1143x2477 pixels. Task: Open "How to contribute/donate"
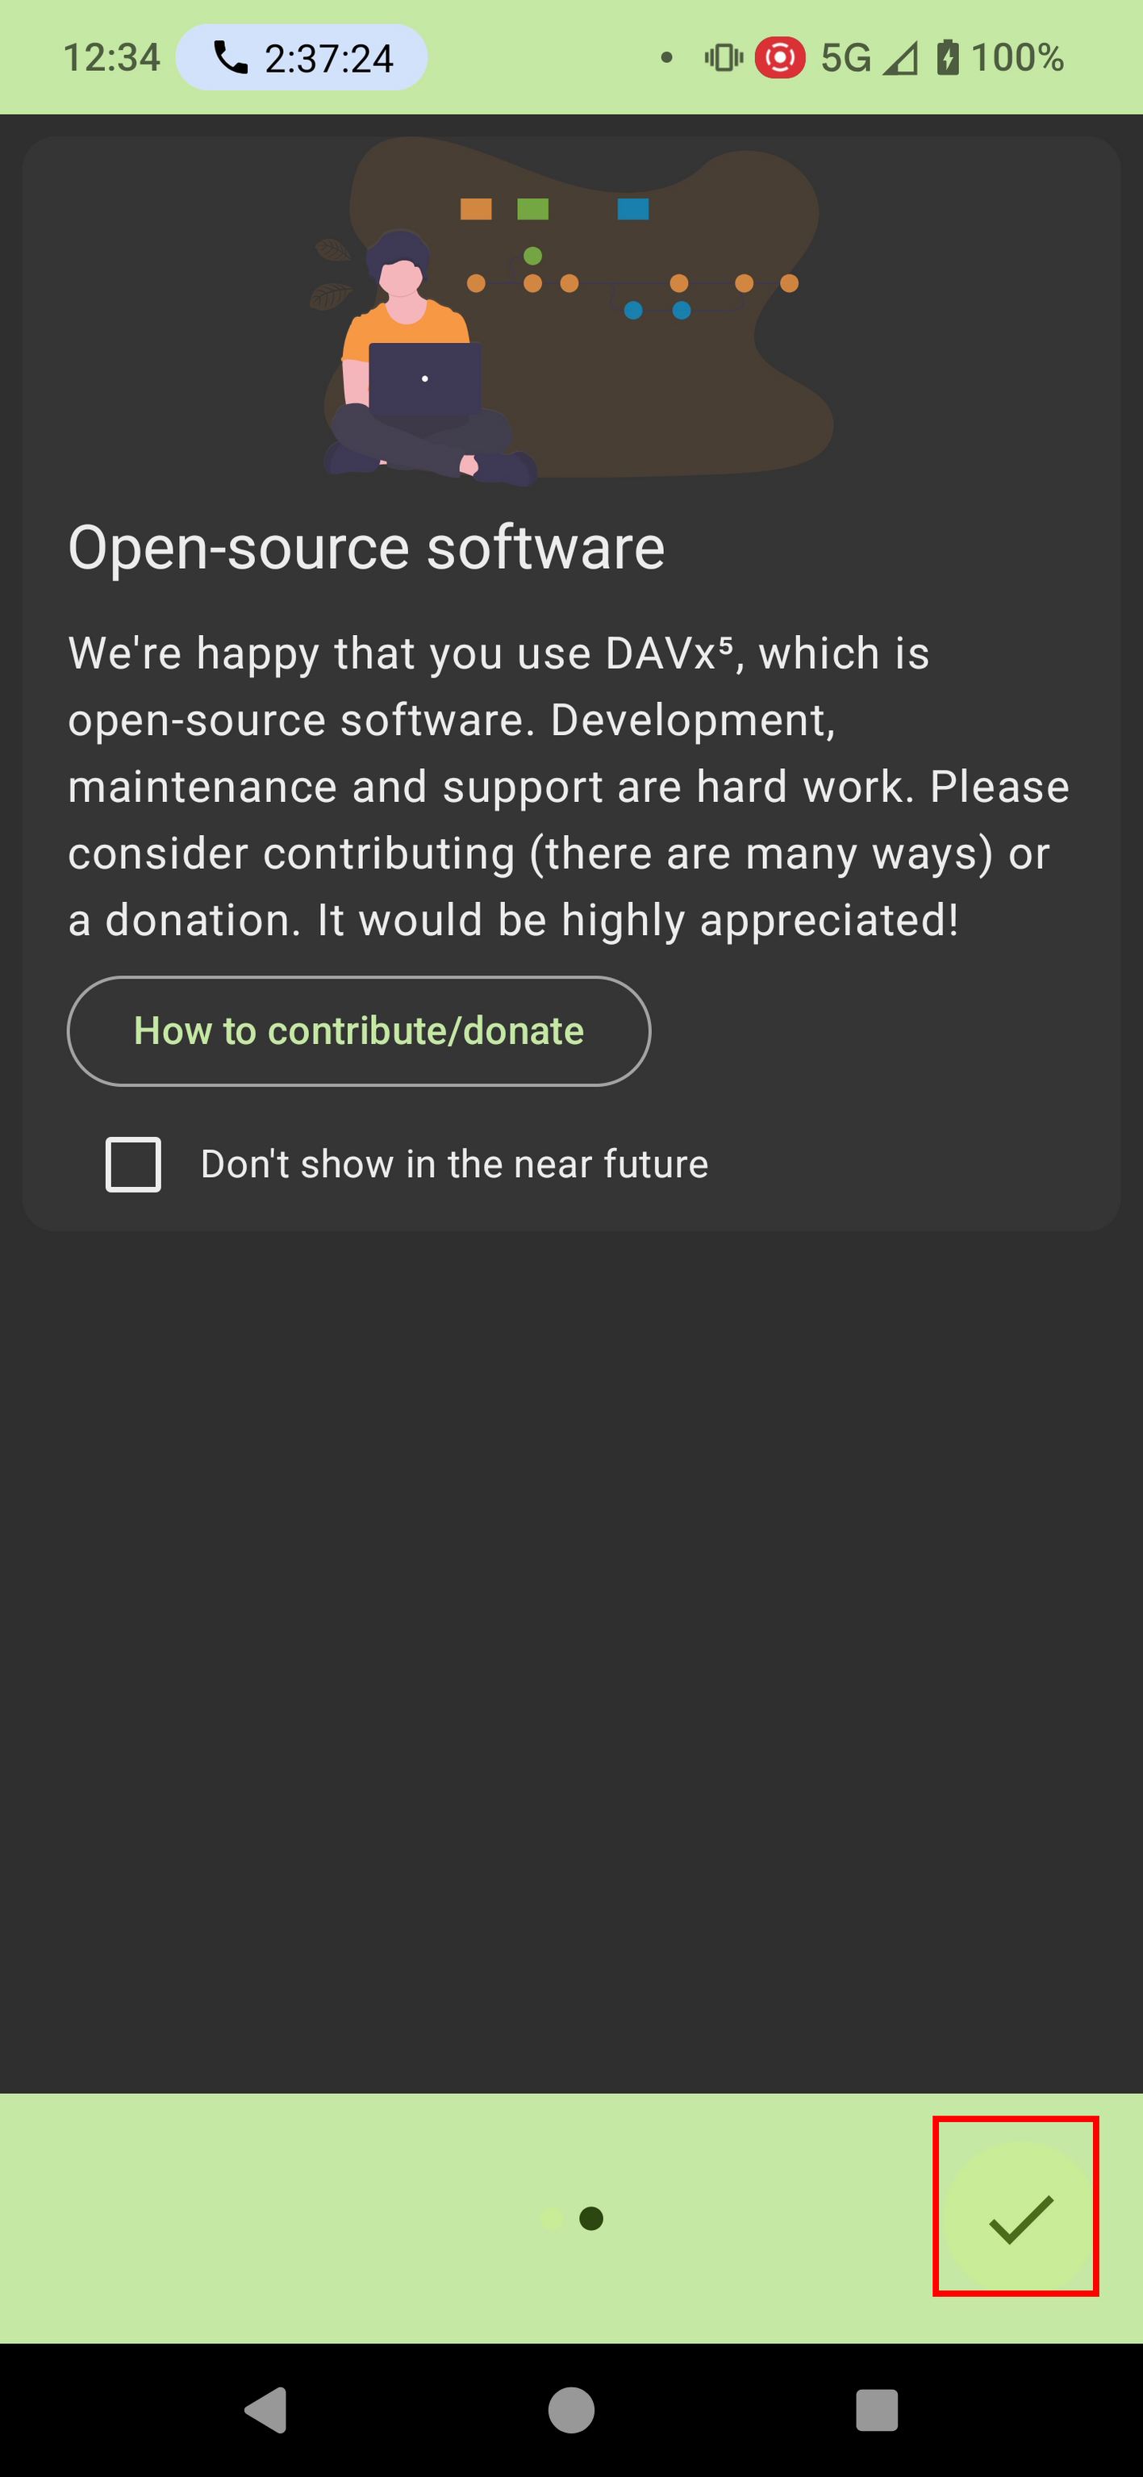pyautogui.click(x=359, y=1031)
